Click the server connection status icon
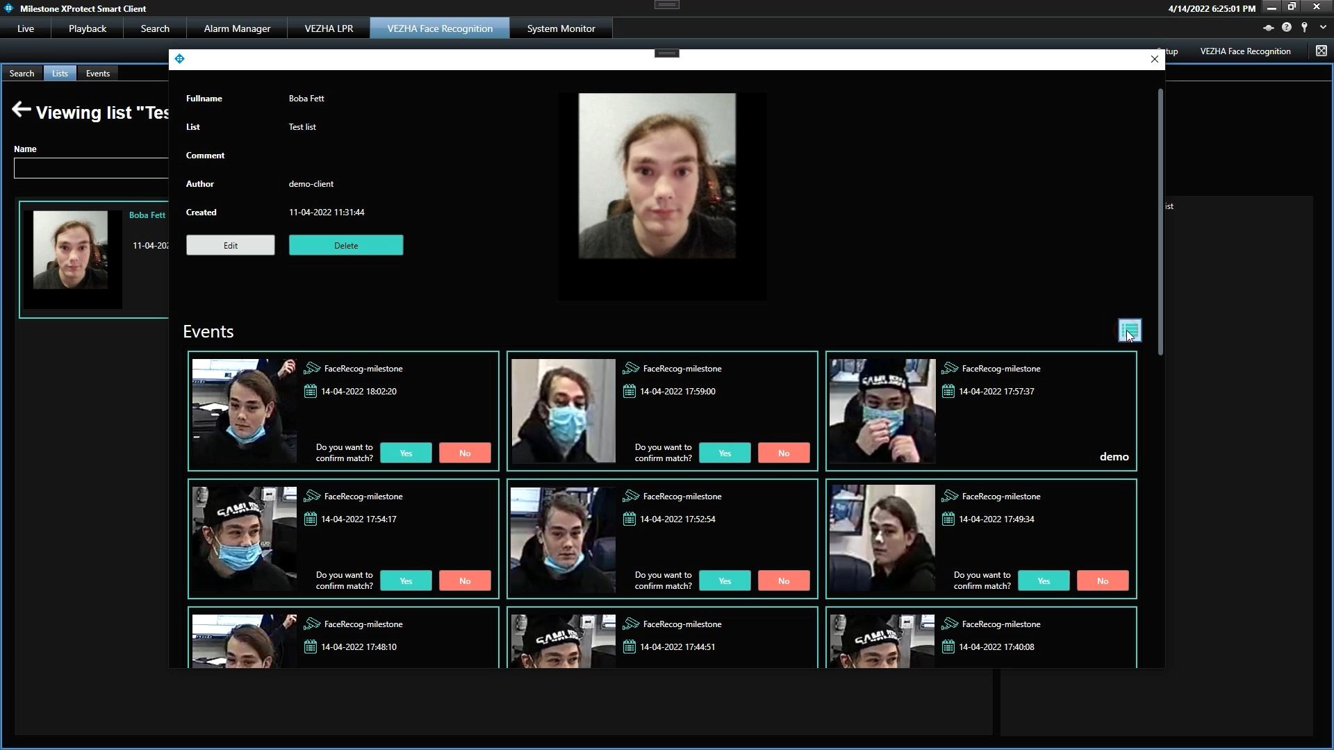Screen dimensions: 1334x750 [x=1268, y=28]
